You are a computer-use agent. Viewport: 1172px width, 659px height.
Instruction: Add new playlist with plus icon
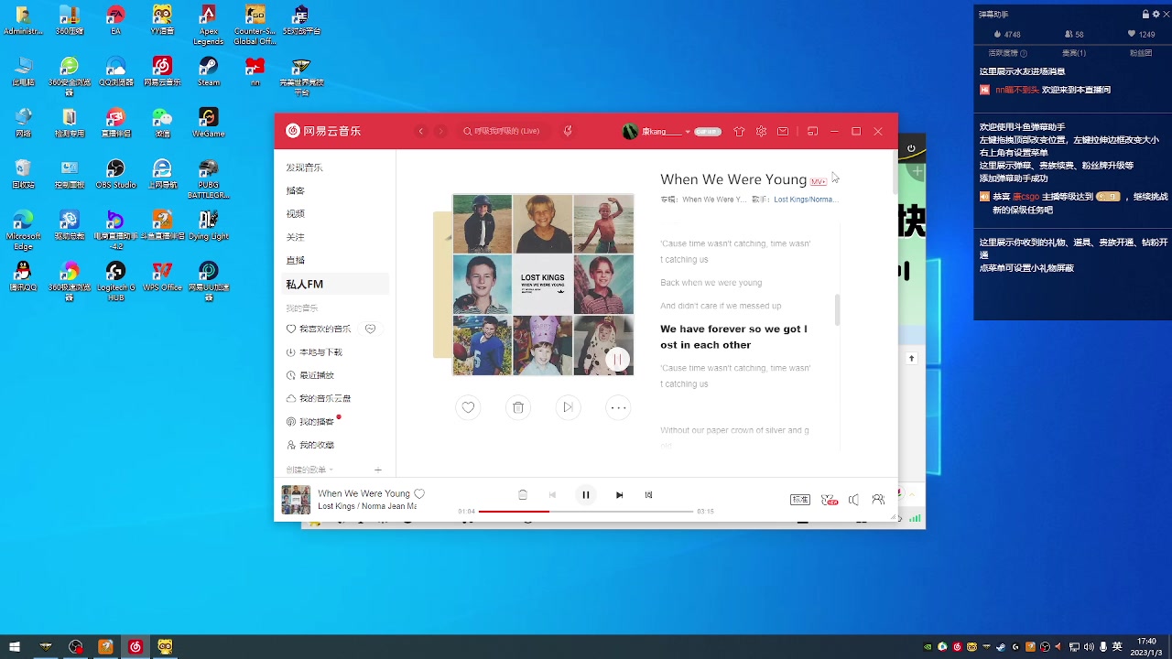(378, 470)
